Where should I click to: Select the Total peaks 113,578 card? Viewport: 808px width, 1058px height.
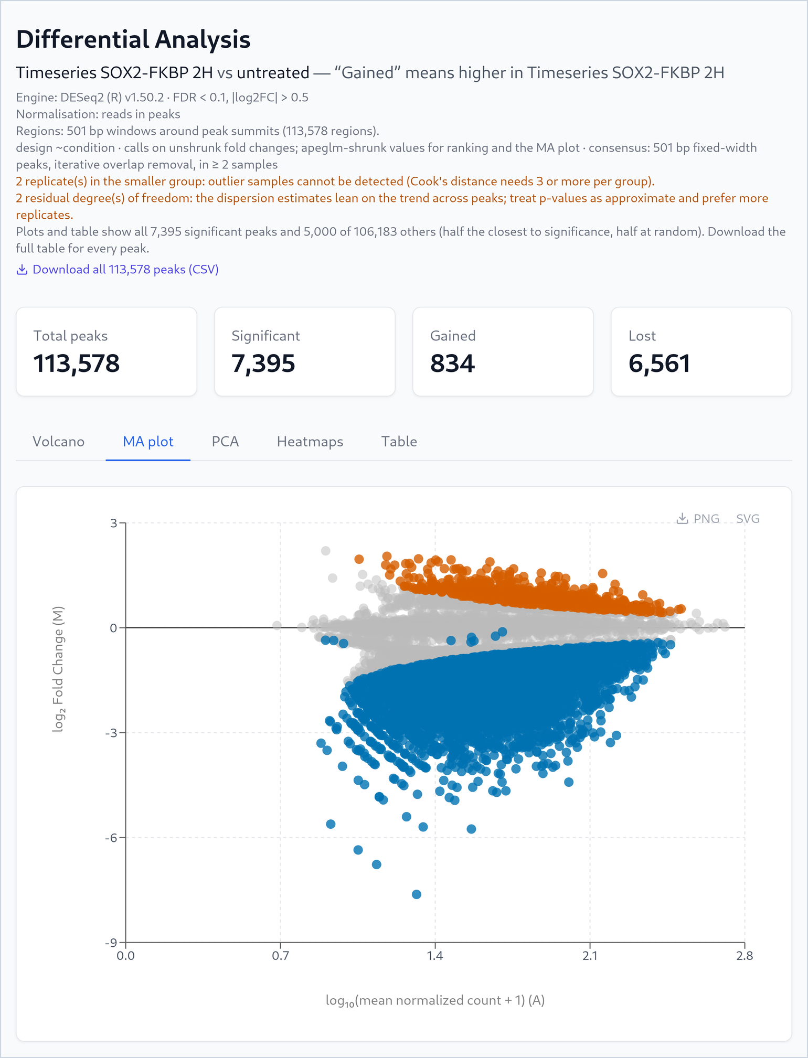coord(107,351)
